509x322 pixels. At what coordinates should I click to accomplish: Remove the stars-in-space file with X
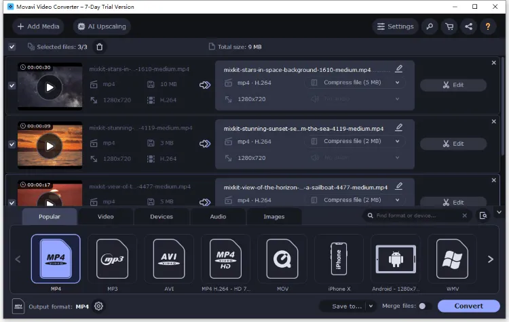pyautogui.click(x=494, y=62)
